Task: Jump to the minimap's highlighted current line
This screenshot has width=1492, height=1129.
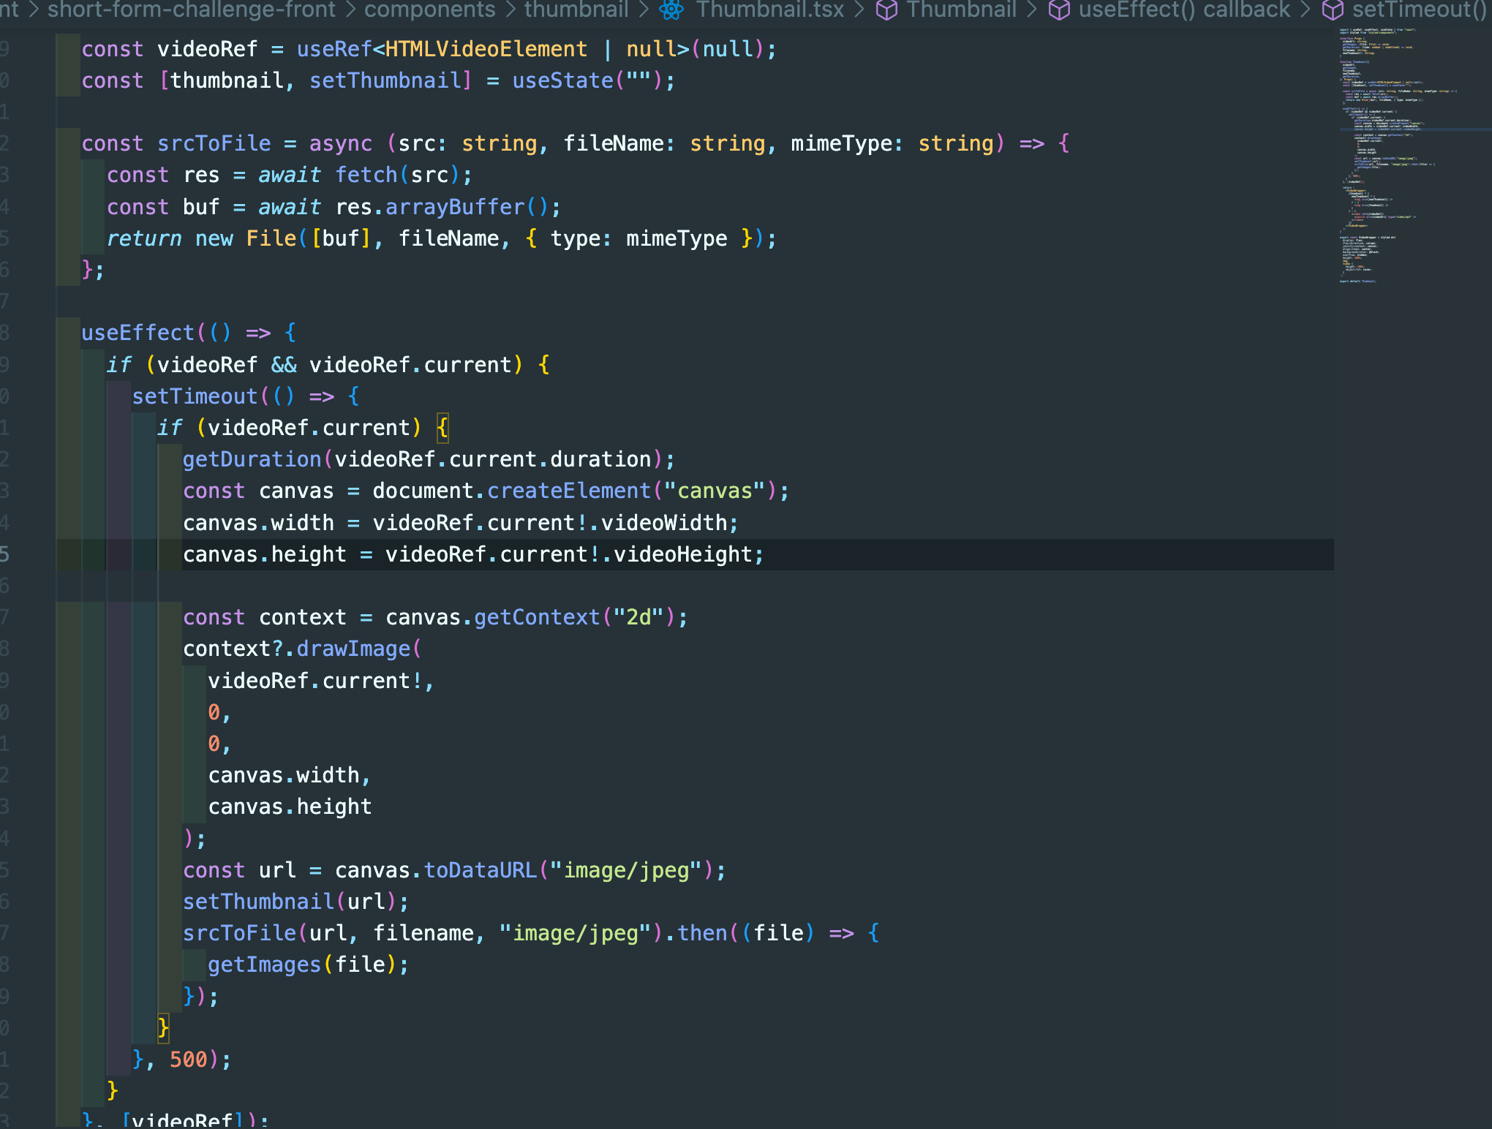Action: tap(1390, 129)
